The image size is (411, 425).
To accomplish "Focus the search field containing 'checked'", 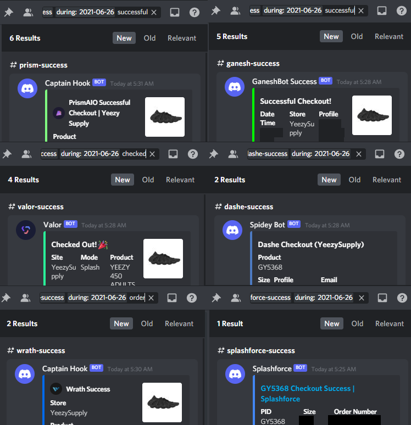I will (100, 154).
